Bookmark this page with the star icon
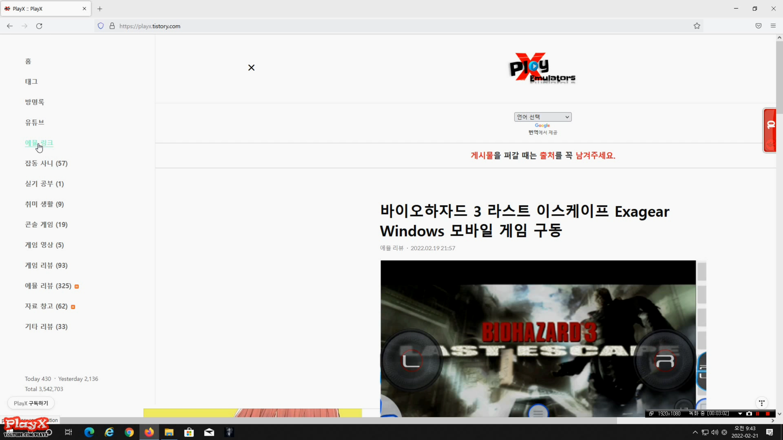 (x=697, y=26)
